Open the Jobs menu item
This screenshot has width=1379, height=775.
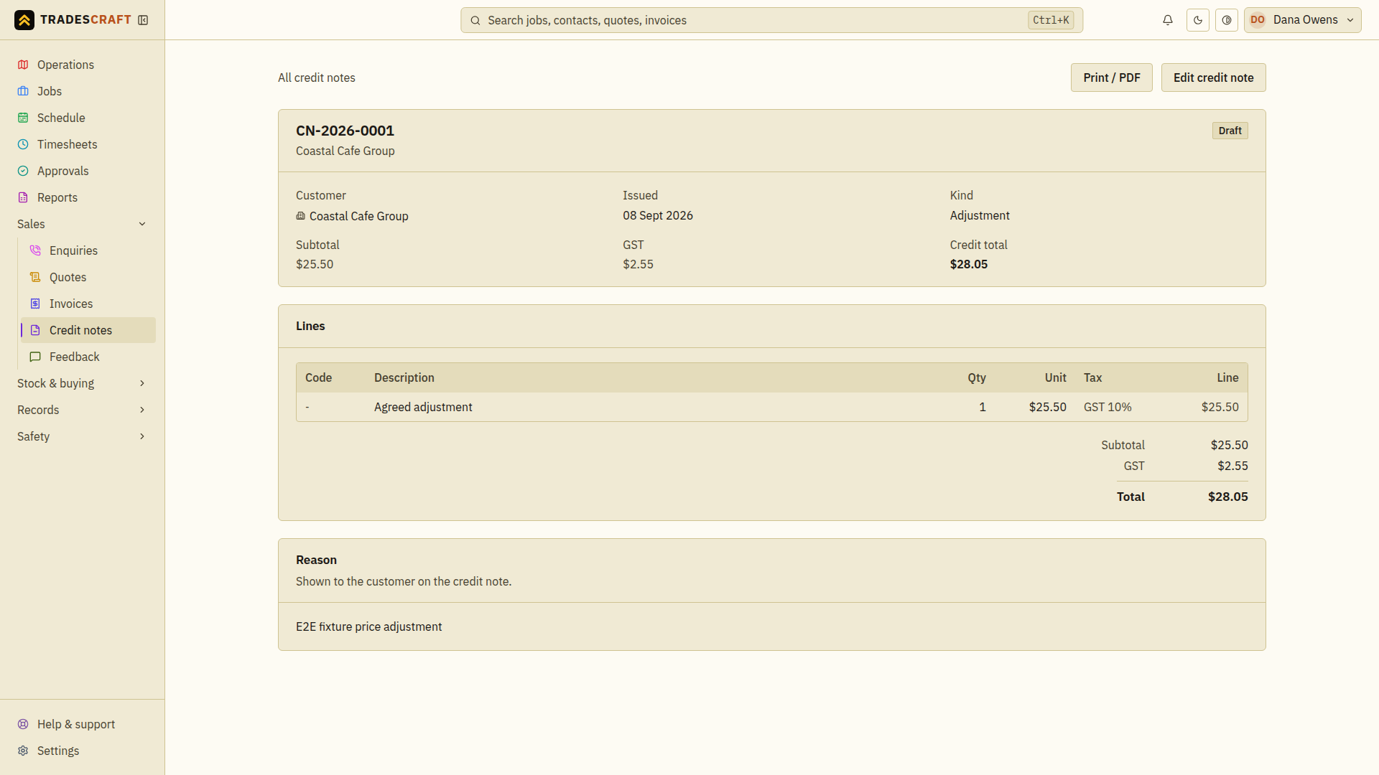click(x=82, y=91)
